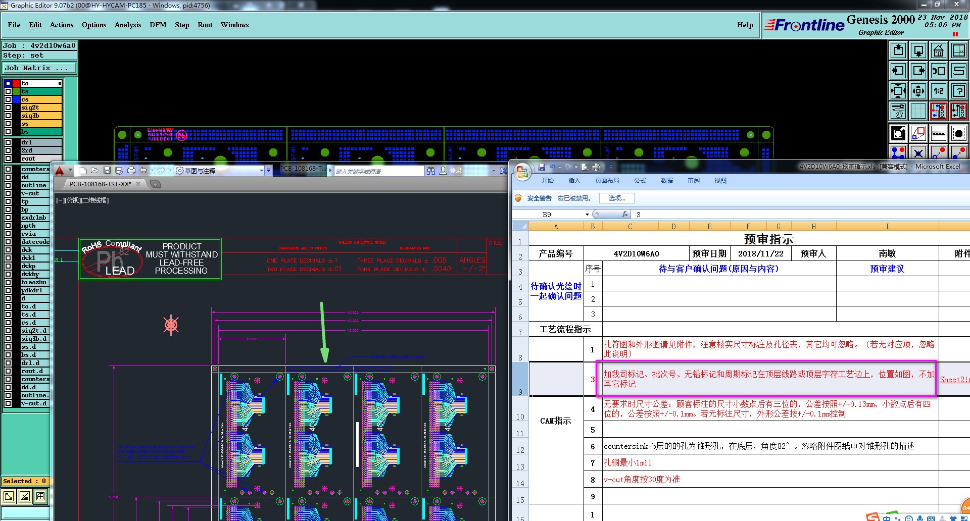Click the fx insert function icon
The height and width of the screenshot is (521, 970).
[625, 214]
